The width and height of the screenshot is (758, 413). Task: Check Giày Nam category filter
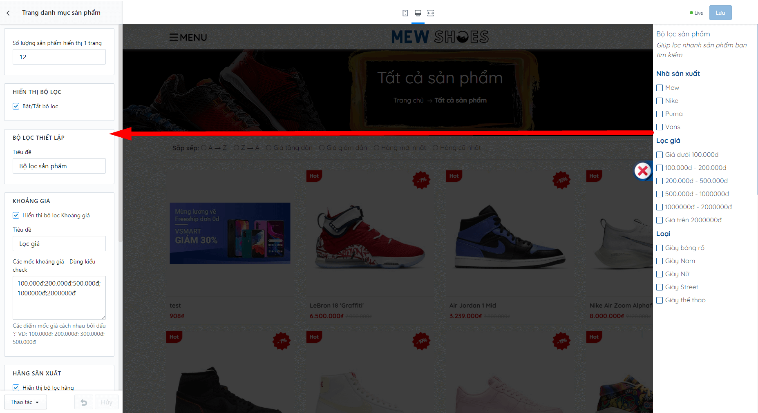[660, 261]
